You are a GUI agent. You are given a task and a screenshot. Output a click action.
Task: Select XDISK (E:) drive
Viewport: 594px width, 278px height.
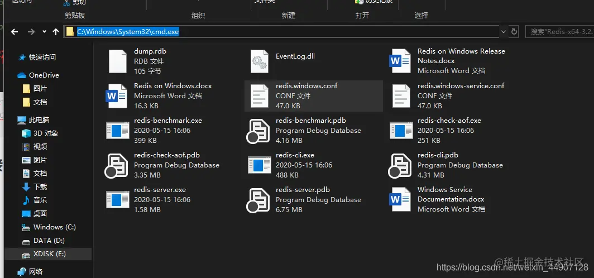click(48, 254)
